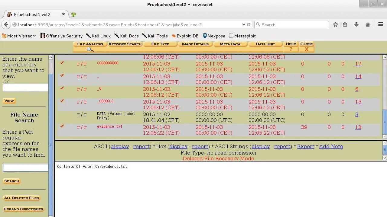Click the Export link
Image resolution: width=387 pixels, height=217 pixels.
coord(306,146)
